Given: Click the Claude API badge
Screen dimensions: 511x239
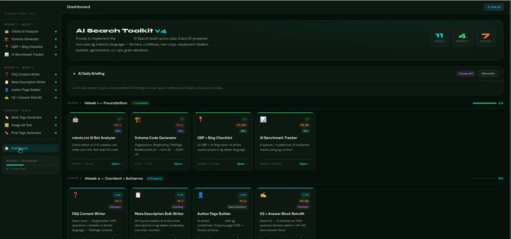Looking at the screenshot, I should tap(466, 74).
